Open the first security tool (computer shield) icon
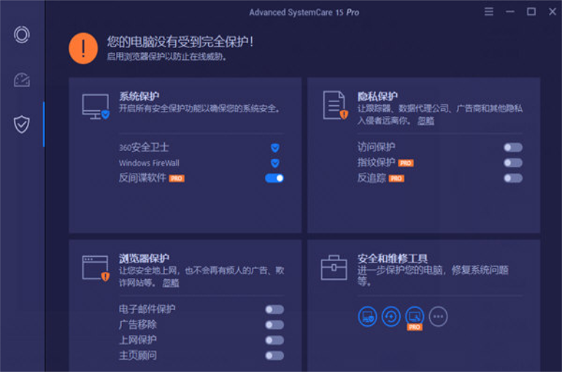This screenshot has width=562, height=372. [367, 317]
